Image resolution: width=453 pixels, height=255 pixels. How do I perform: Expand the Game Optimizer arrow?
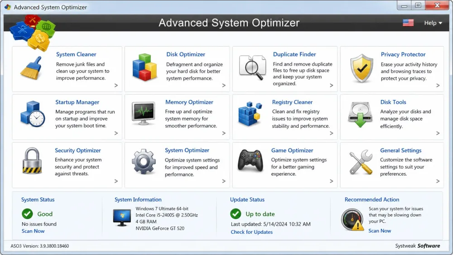pyautogui.click(x=332, y=181)
